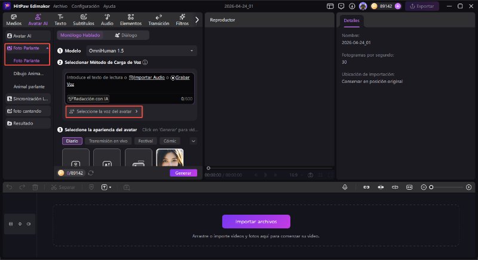
Task: Switch to Monólogo Hablado tab
Action: 80,35
